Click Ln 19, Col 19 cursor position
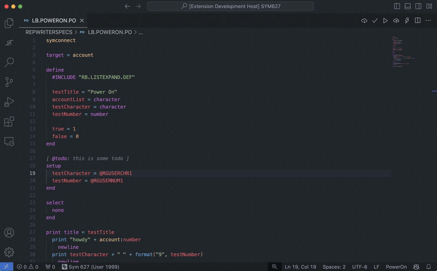The image size is (437, 271). pos(300,267)
